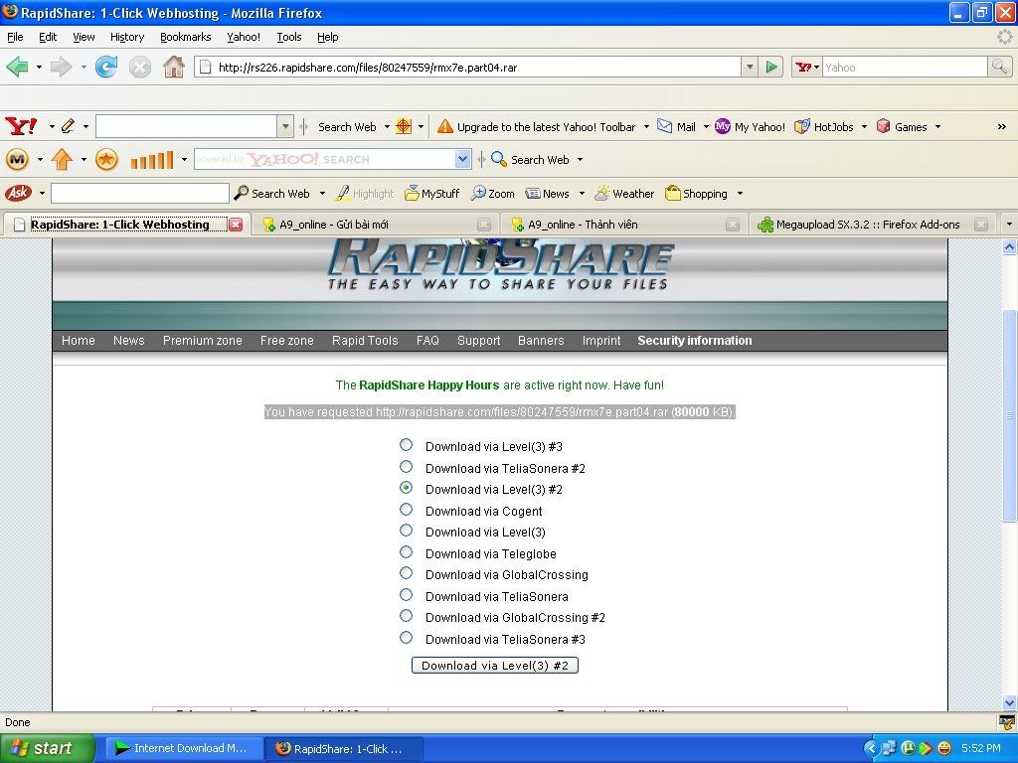Image resolution: width=1018 pixels, height=763 pixels.
Task: Select Download via Teleglobe radio
Action: pos(406,552)
